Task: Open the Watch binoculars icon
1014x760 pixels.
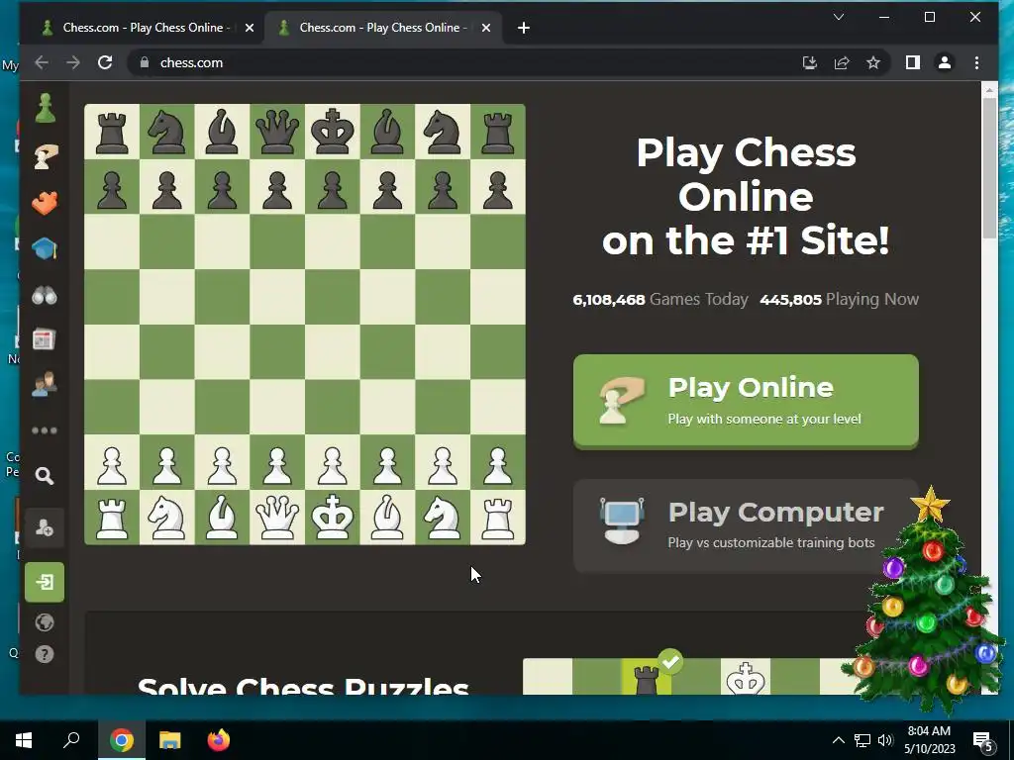Action: click(x=45, y=296)
